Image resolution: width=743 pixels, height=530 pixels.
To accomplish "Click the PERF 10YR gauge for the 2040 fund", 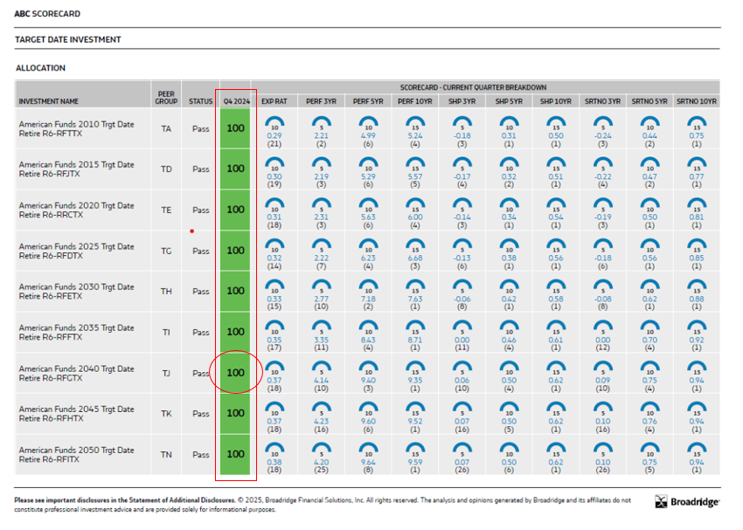I will tap(415, 368).
